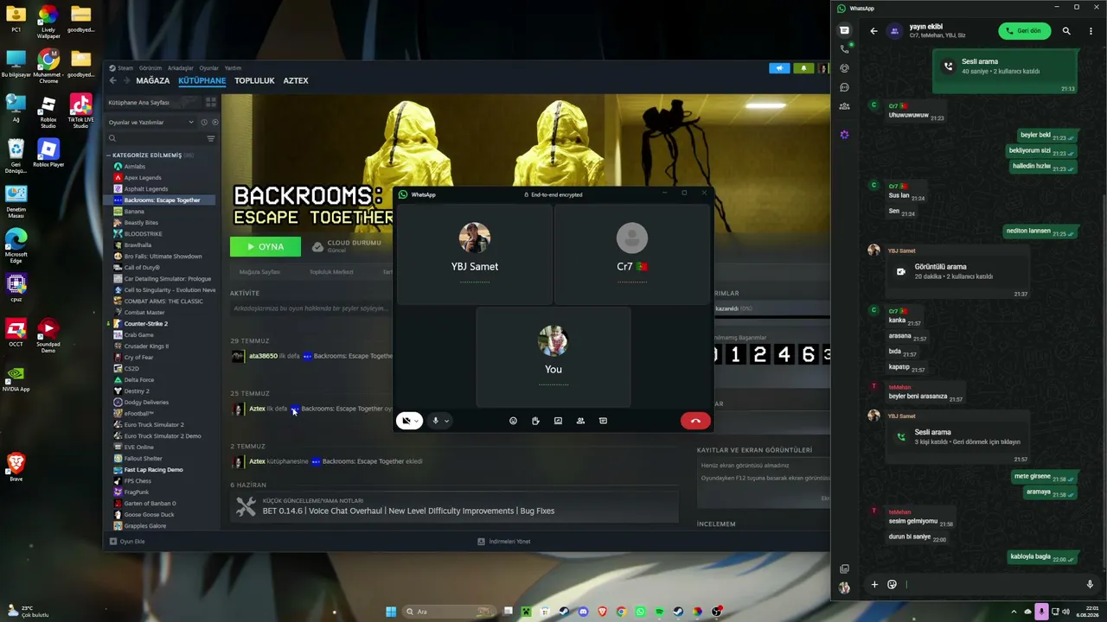Open the Roblox Studio desktop shortcut

coord(48,112)
